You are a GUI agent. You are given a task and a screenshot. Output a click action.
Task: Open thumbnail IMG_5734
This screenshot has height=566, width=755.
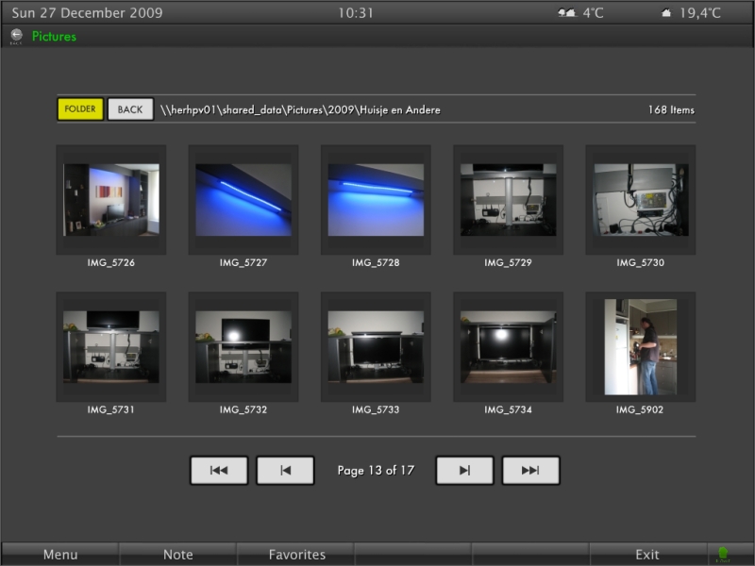pos(508,346)
